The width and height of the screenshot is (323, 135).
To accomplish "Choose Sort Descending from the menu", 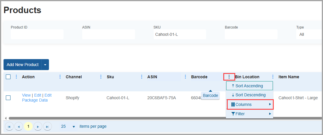I will pyautogui.click(x=250, y=95).
